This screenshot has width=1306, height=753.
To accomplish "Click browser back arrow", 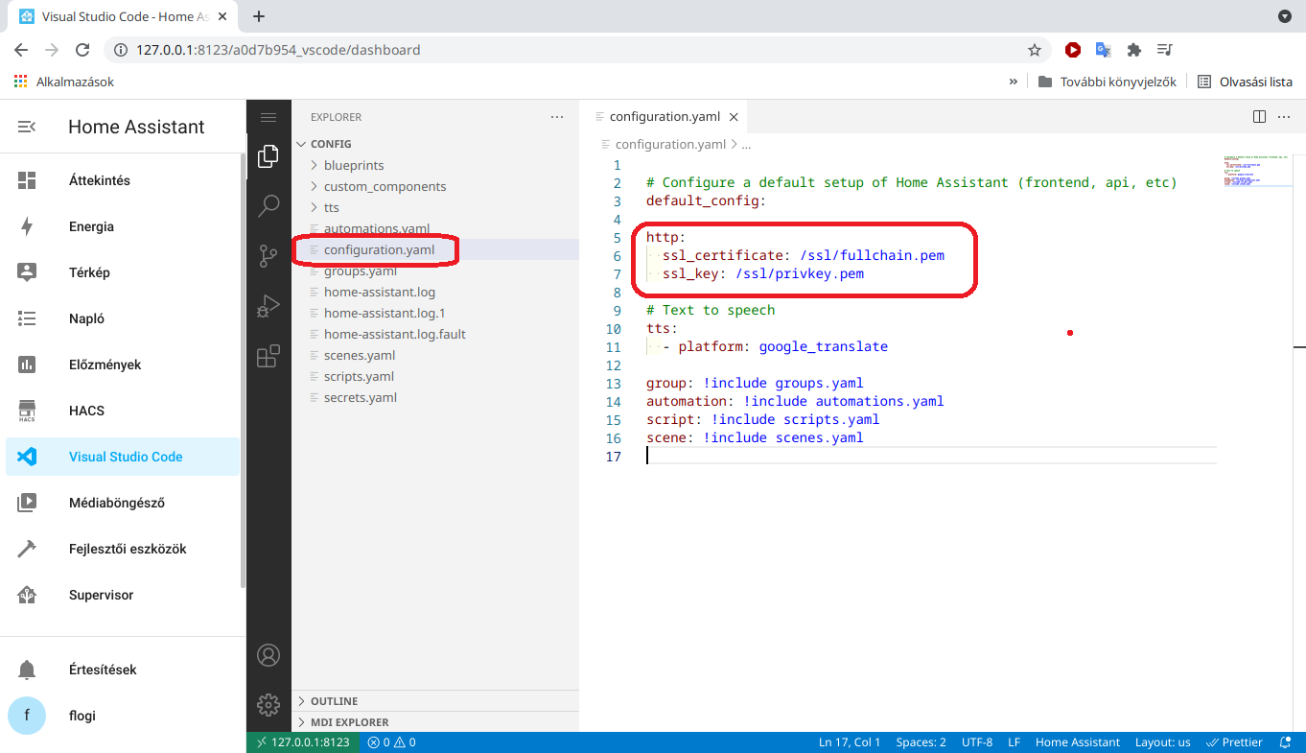I will pos(21,50).
